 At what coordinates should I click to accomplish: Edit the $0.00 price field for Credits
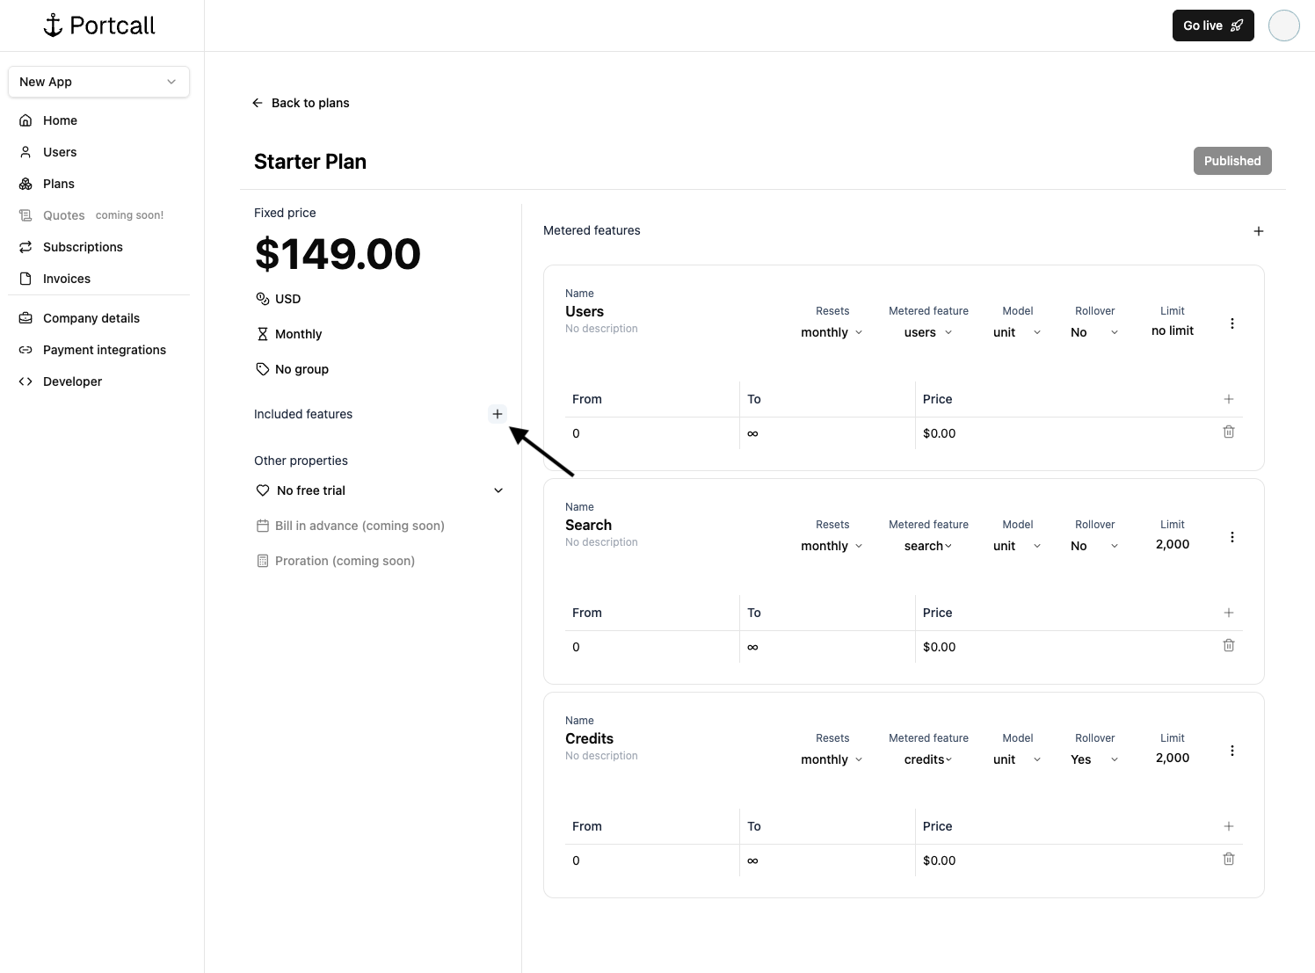(940, 860)
